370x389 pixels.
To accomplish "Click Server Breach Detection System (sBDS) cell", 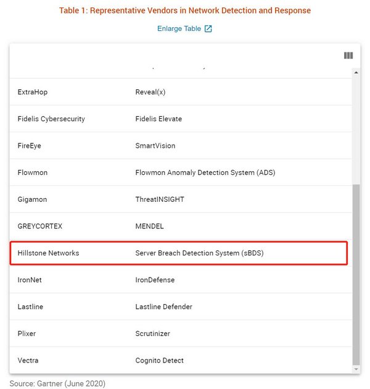I will click(x=200, y=253).
